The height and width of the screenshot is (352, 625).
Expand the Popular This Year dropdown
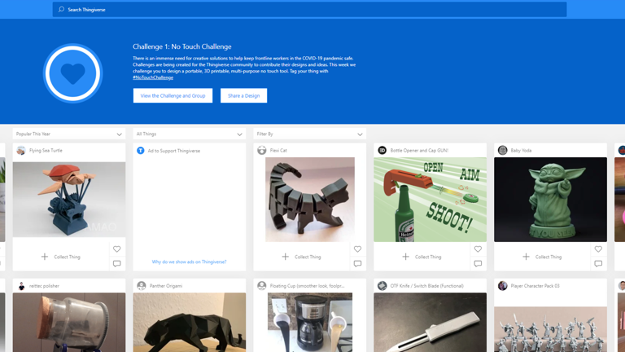point(69,134)
